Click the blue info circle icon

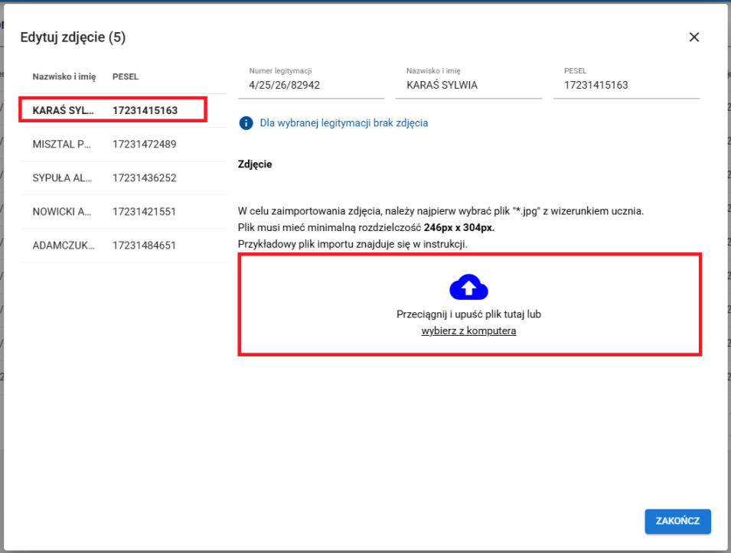(246, 123)
